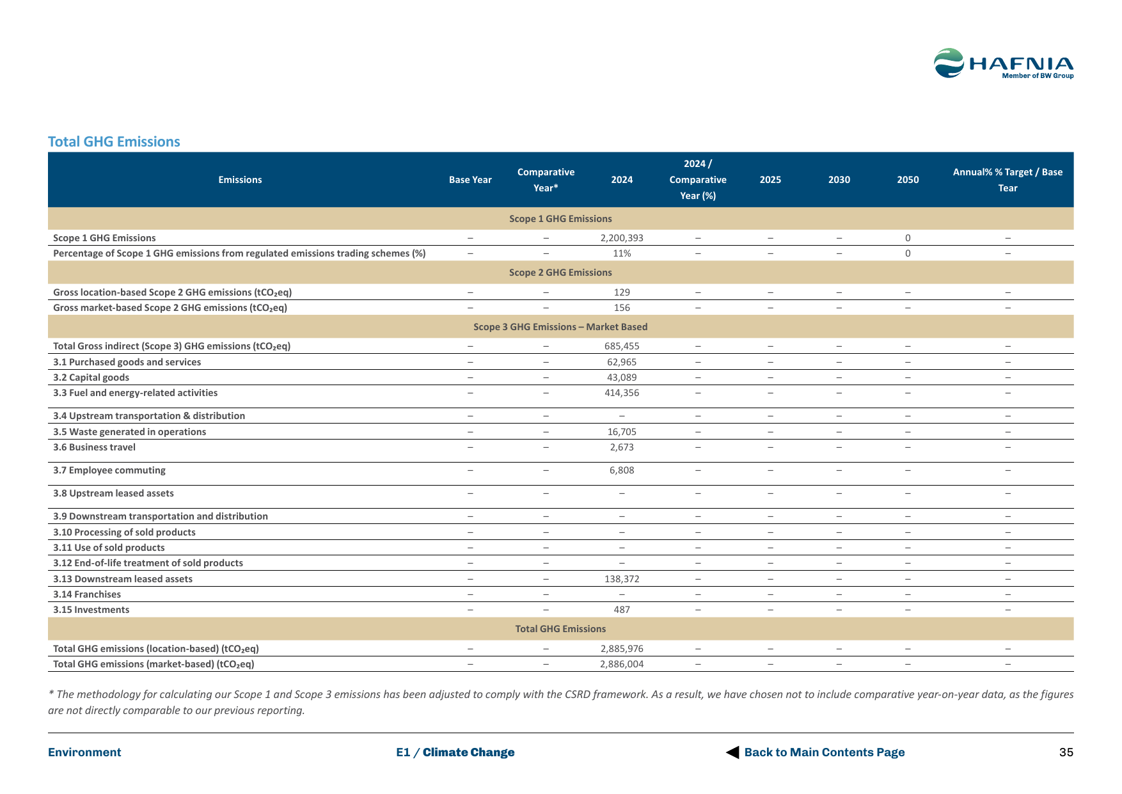Click the 3.4 Upstream transportation row label

[149, 416]
